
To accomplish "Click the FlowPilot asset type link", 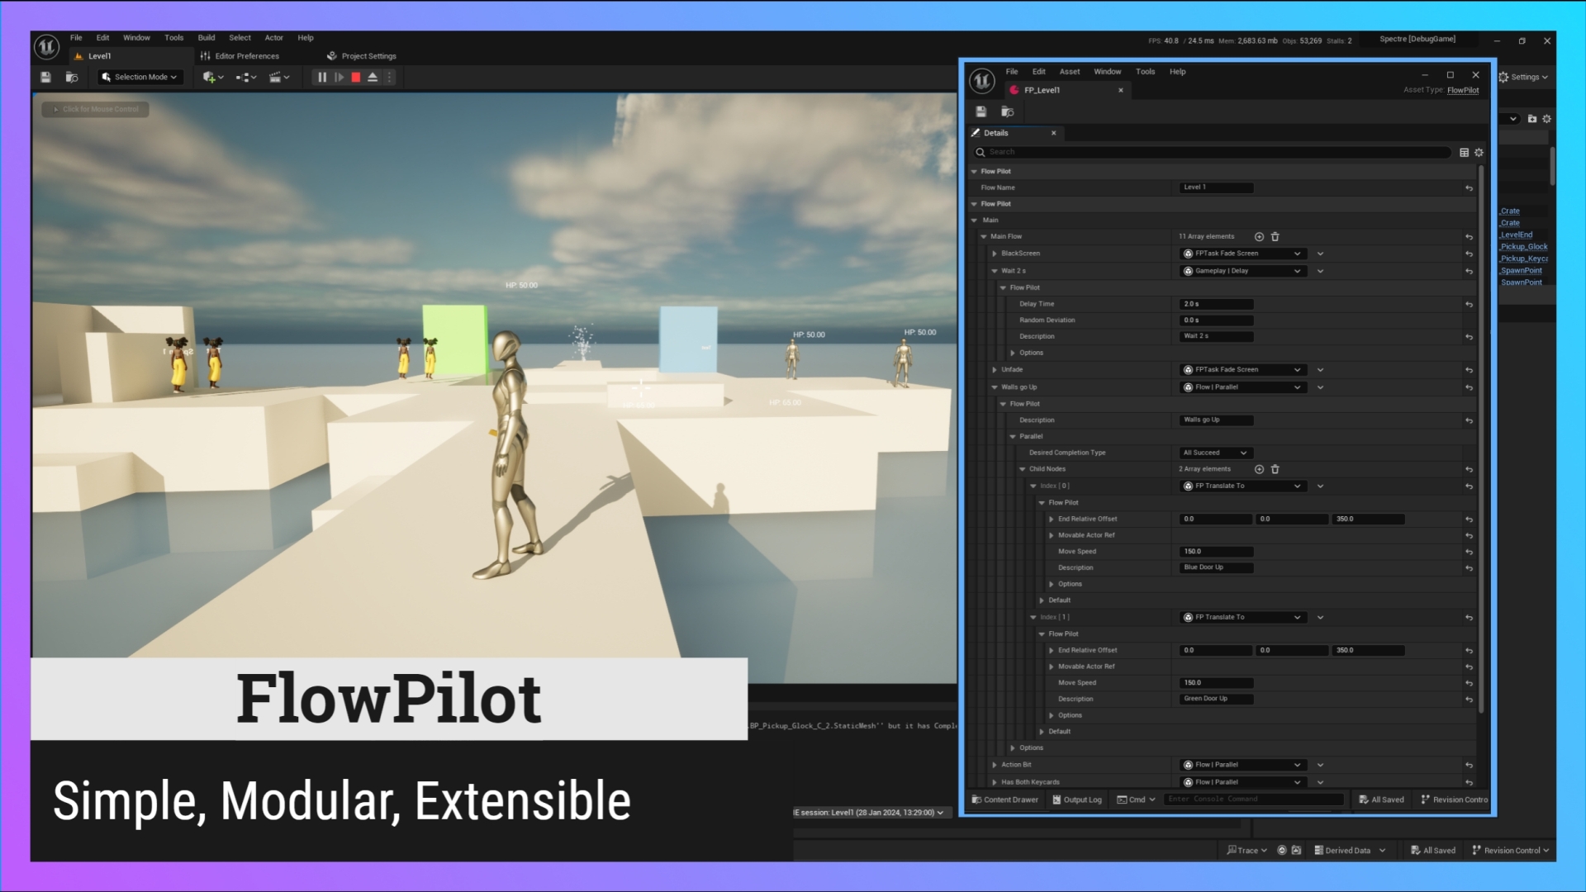I will [1462, 90].
